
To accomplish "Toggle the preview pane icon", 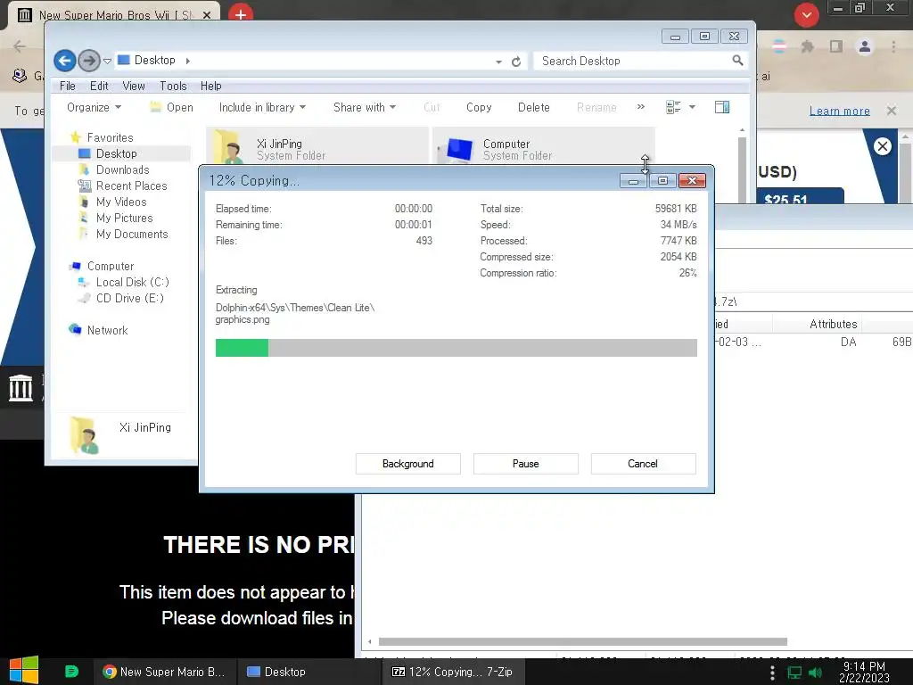I will pos(722,107).
